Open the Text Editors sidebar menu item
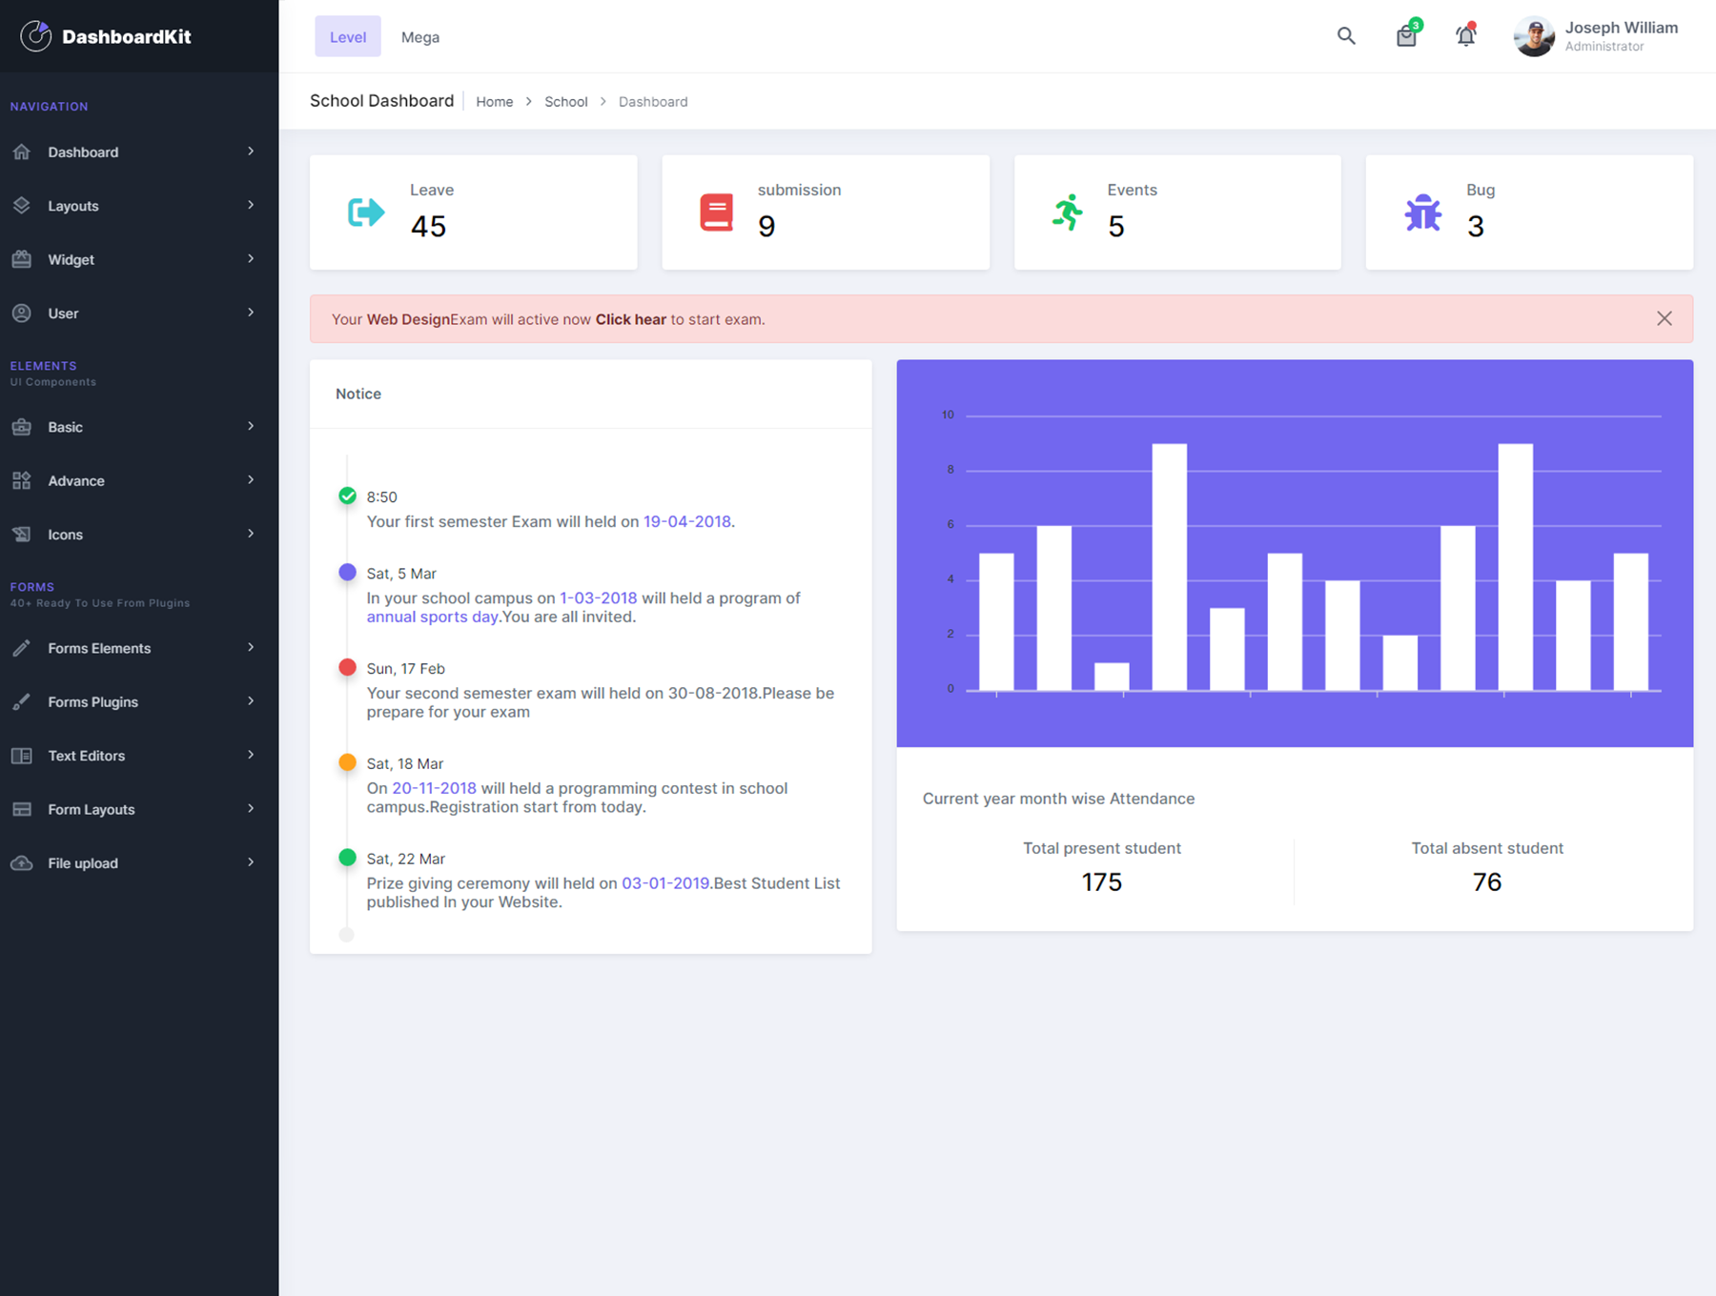This screenshot has width=1716, height=1296. coord(139,756)
